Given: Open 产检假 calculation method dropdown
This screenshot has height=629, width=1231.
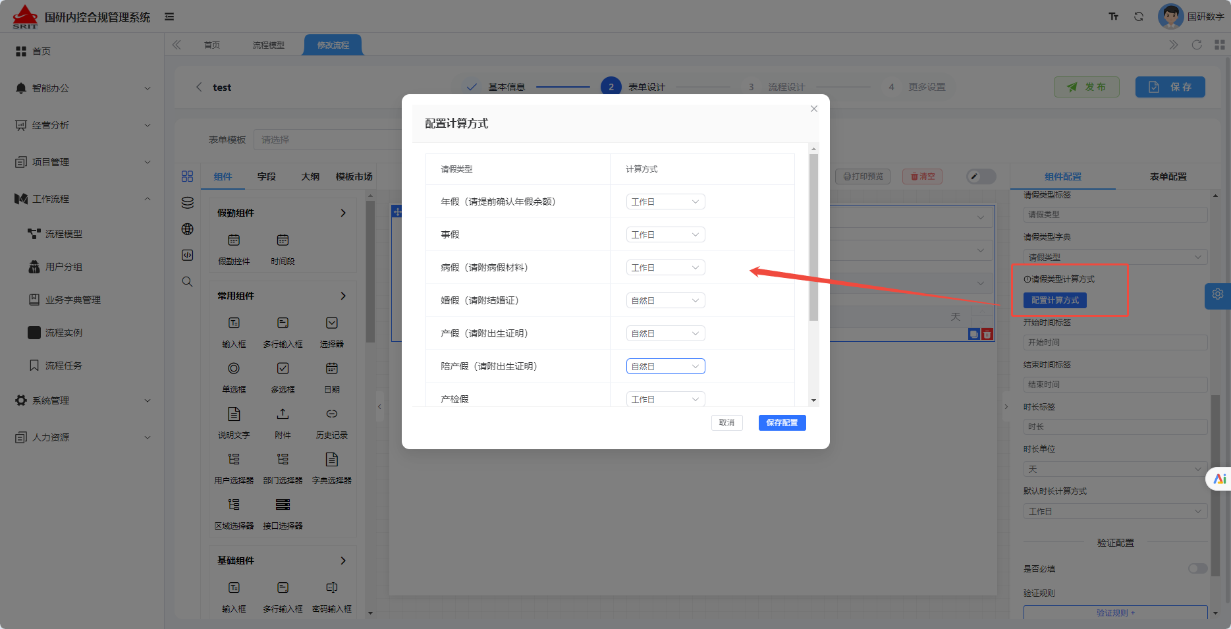Looking at the screenshot, I should tap(665, 399).
